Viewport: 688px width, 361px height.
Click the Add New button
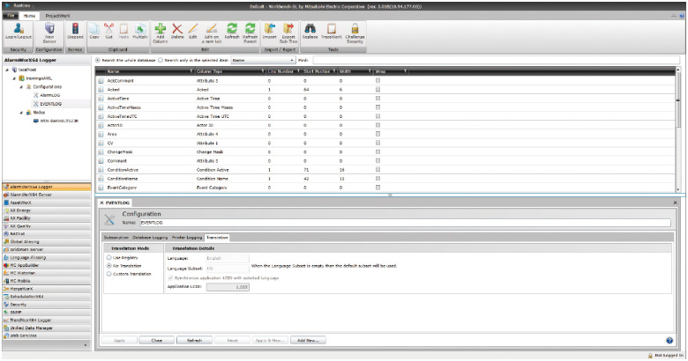point(308,341)
